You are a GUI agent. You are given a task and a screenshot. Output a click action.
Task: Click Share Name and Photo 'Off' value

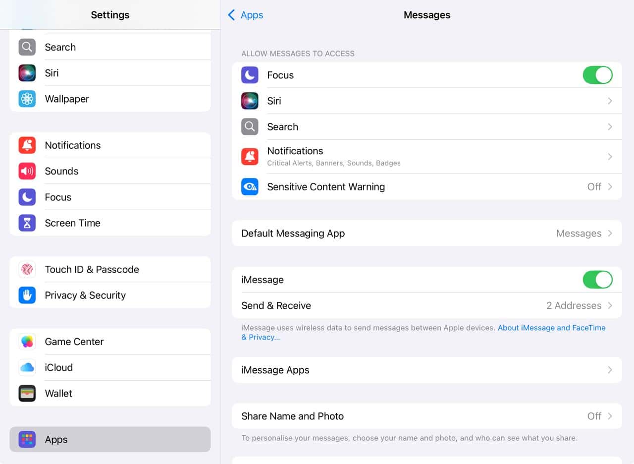[594, 416]
